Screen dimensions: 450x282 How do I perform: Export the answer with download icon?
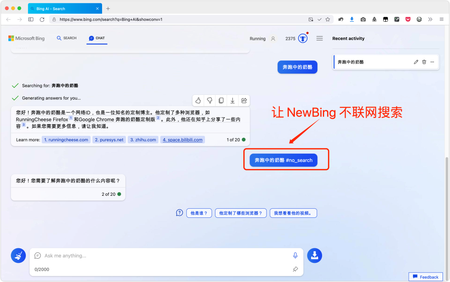232,100
